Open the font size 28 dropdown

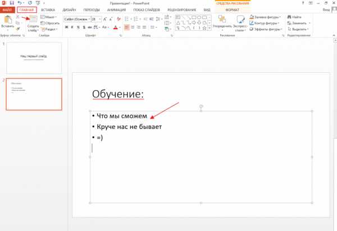point(96,19)
